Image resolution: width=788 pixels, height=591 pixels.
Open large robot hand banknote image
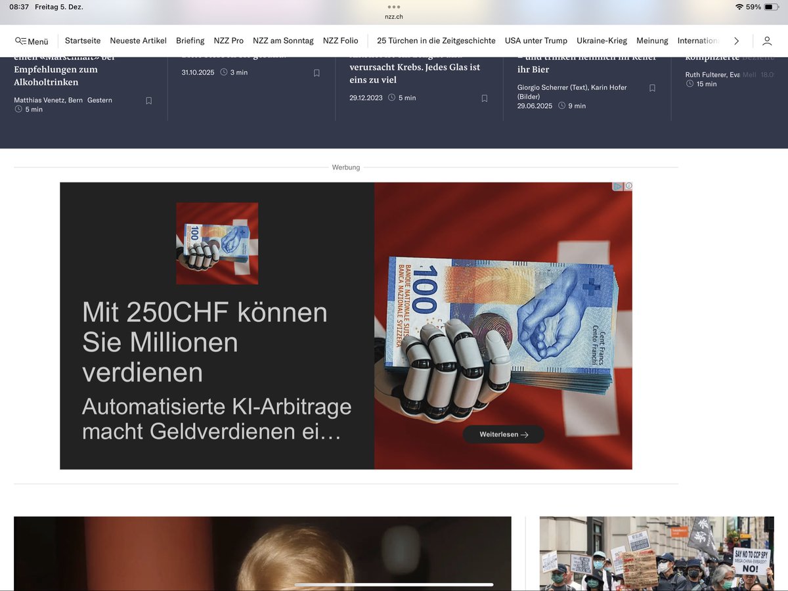503,326
